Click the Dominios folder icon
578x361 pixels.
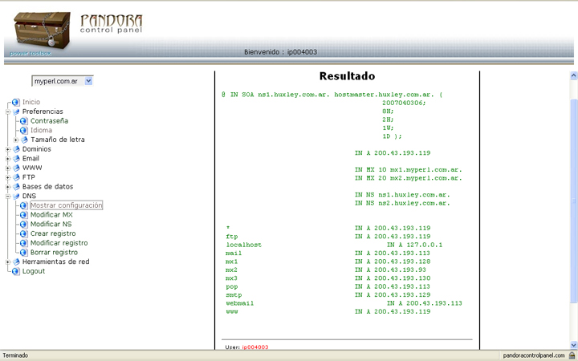[x=15, y=149]
